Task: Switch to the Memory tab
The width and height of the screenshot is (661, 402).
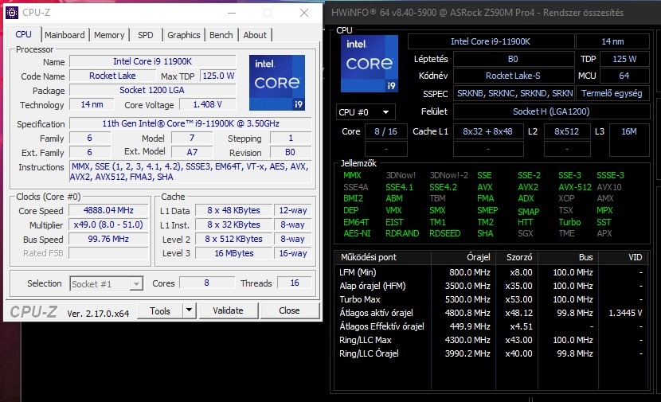Action: 109,35
